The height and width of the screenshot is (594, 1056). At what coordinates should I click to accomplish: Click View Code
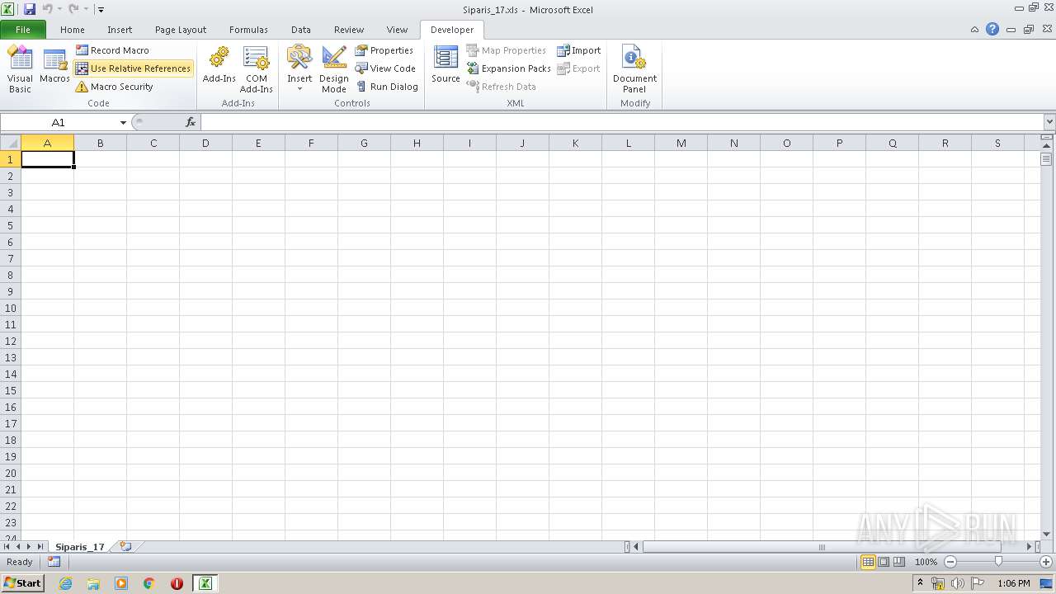tap(385, 68)
